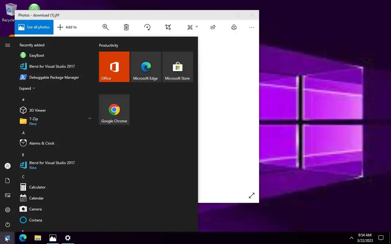The width and height of the screenshot is (391, 244).
Task: Open 3D Viewer app
Action: coord(55,110)
